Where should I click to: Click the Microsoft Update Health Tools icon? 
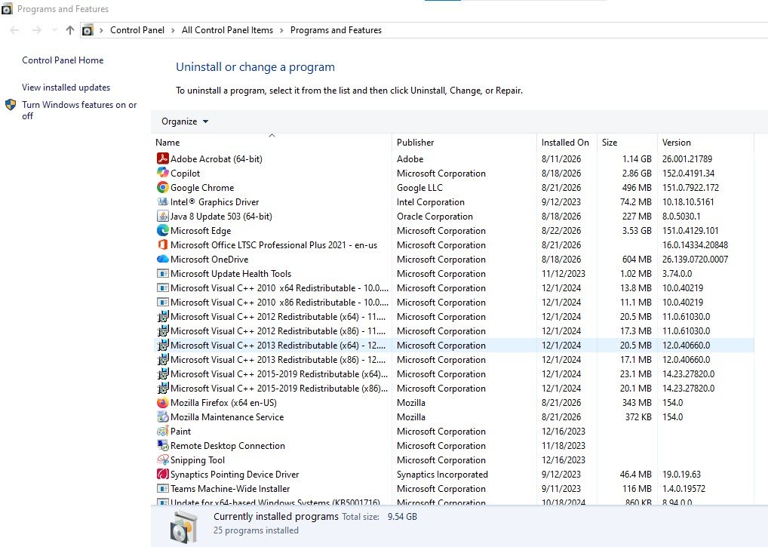163,273
